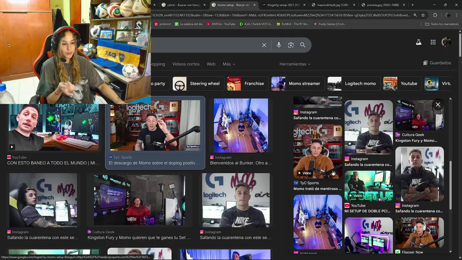
Task: Open side panel Kingston Fury y Momo thumbnail
Action: (x=419, y=116)
